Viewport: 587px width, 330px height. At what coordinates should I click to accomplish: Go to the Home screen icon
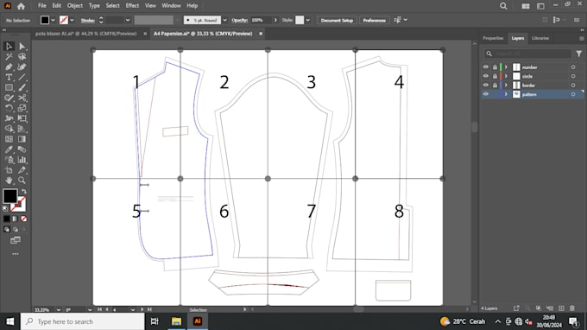(x=21, y=6)
